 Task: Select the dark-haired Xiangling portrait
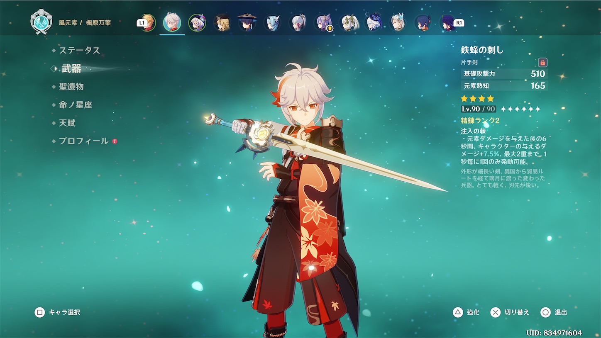click(423, 23)
